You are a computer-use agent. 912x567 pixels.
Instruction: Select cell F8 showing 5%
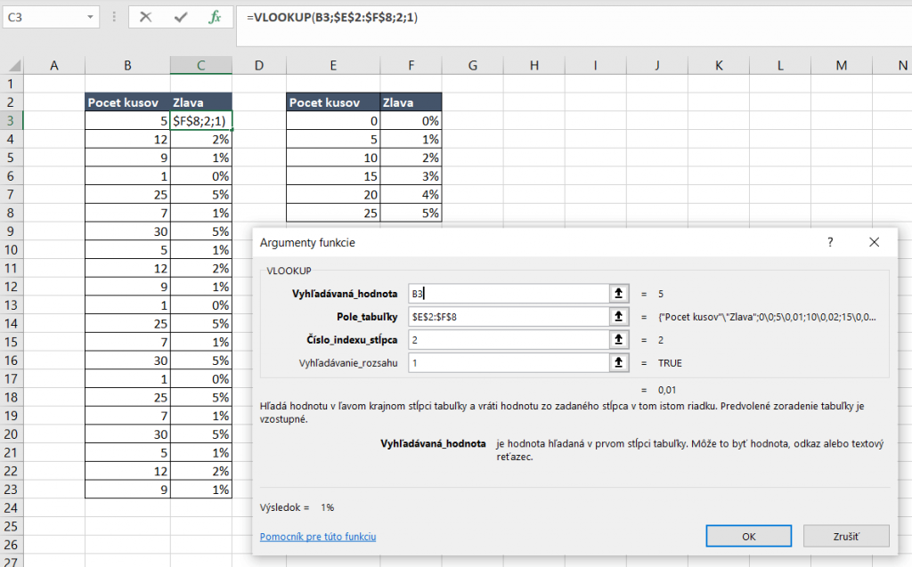pyautogui.click(x=411, y=213)
